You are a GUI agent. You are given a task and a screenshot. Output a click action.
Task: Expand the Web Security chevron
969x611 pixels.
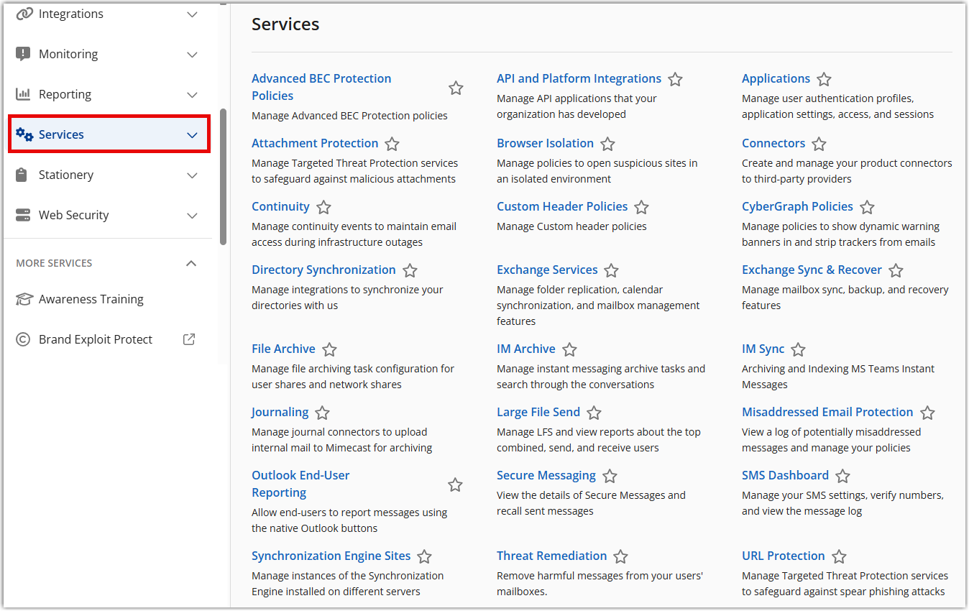[x=192, y=216]
